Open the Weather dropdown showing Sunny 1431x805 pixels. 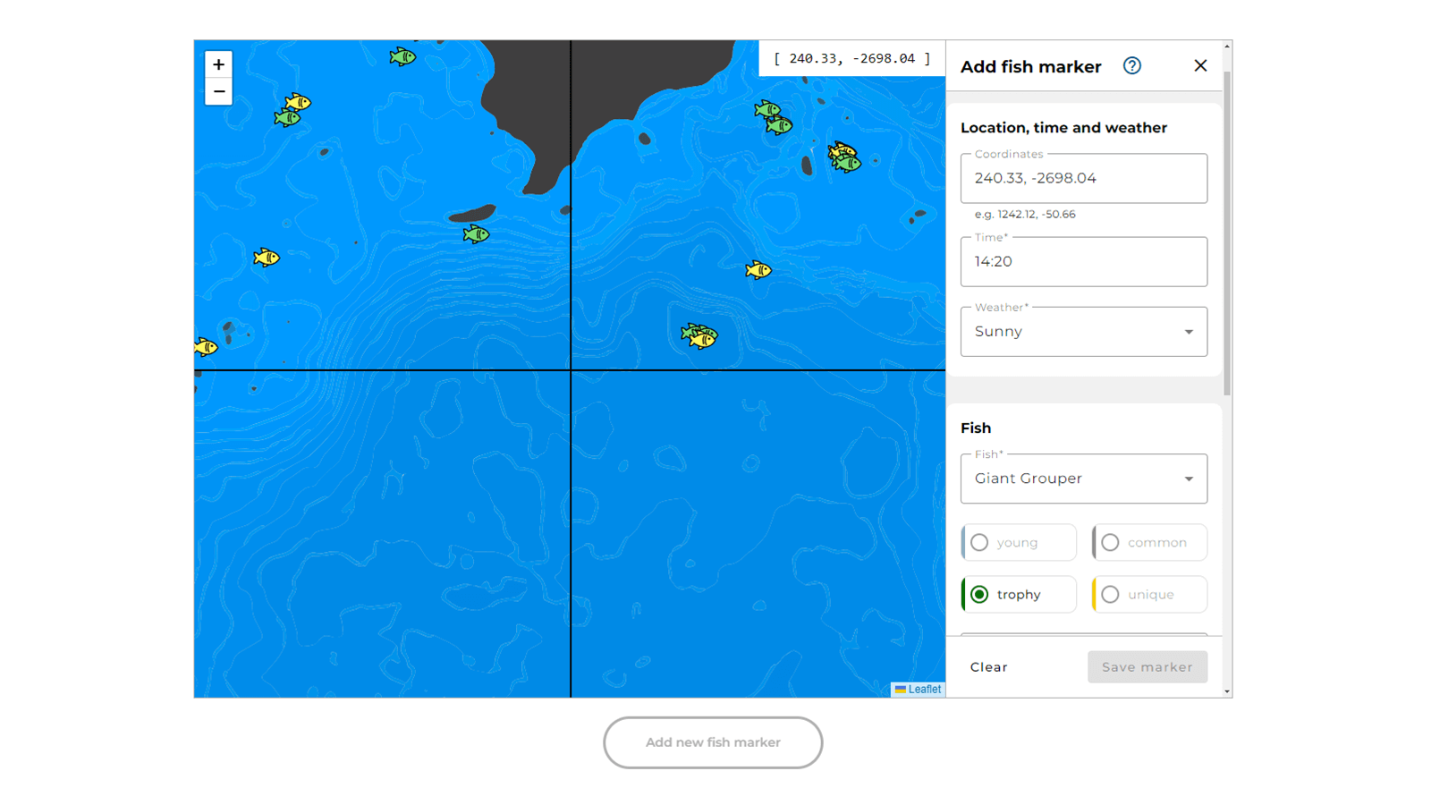[1083, 332]
